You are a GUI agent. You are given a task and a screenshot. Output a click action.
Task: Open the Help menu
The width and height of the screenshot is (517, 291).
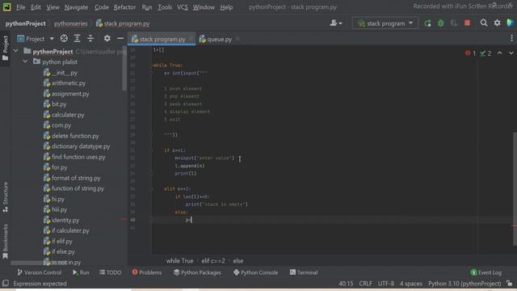point(226,7)
